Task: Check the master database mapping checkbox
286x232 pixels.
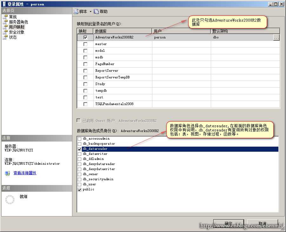Action: (x=85, y=44)
